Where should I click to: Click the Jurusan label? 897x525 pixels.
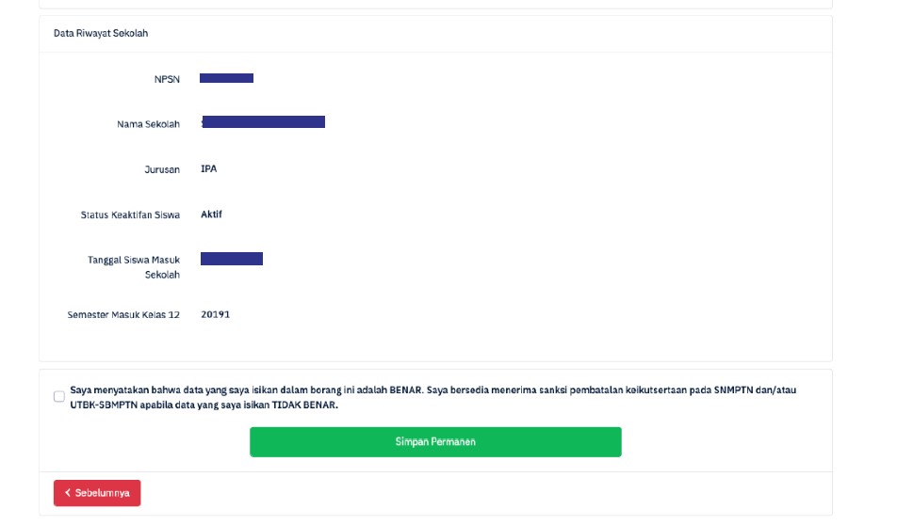tap(162, 169)
